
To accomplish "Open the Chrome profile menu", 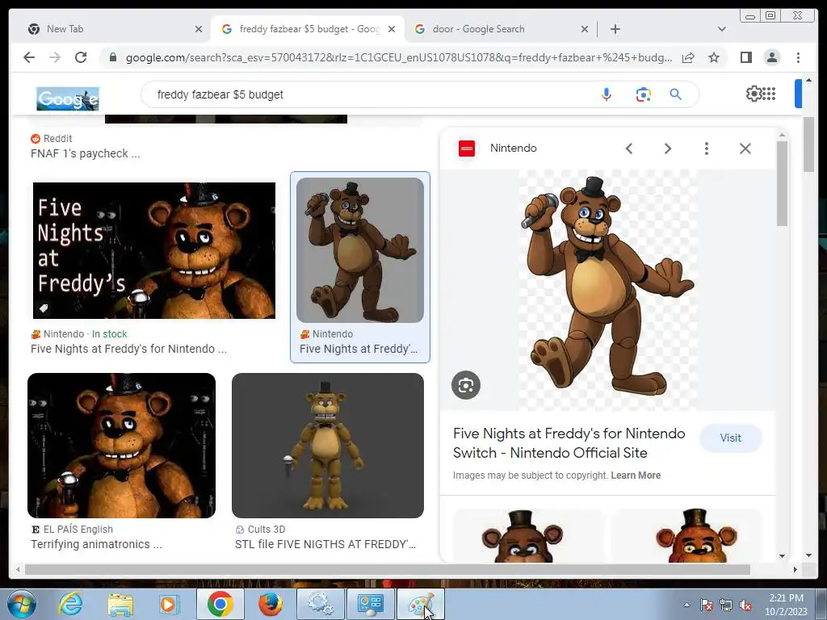I will coord(771,57).
